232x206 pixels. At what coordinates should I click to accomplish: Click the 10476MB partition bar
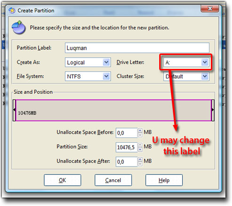[x=114, y=110]
